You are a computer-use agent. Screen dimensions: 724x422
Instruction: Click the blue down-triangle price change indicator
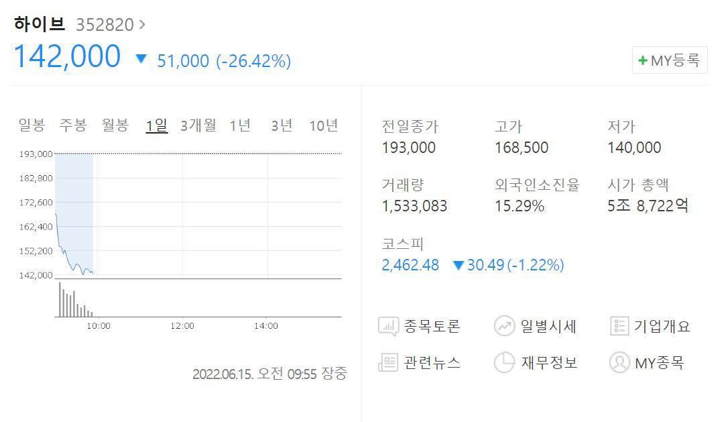(141, 59)
